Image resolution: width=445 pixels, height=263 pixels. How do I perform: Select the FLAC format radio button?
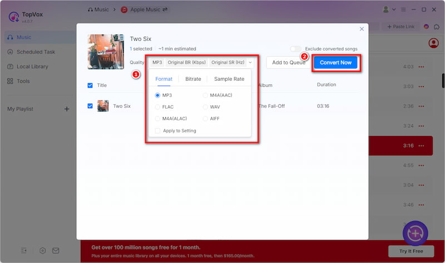(x=158, y=107)
